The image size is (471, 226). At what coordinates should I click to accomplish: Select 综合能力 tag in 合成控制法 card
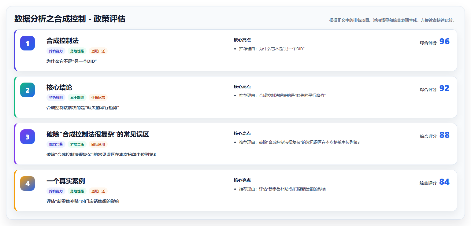(56, 51)
